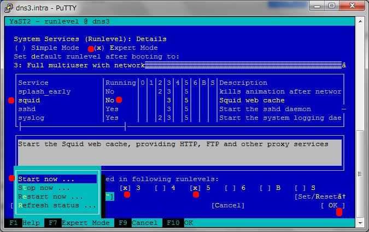This screenshot has height=232, width=369.
Task: Select the Expert Mode radio button
Action: [x=126, y=48]
